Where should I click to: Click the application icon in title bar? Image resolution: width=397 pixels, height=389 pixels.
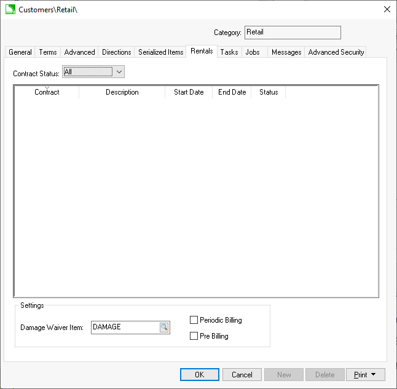(x=10, y=9)
